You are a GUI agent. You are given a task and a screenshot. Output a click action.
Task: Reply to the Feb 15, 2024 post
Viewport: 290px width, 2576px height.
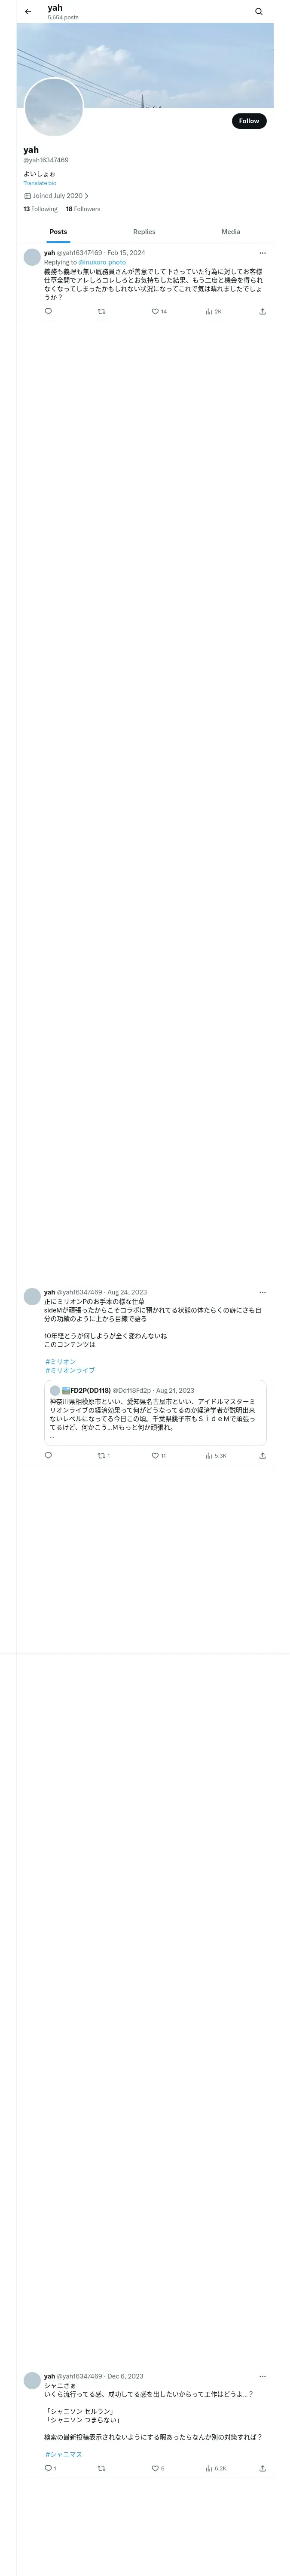click(48, 311)
